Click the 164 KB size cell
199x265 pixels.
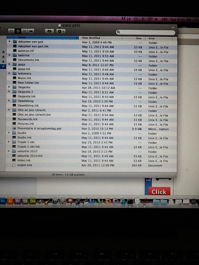(136, 165)
